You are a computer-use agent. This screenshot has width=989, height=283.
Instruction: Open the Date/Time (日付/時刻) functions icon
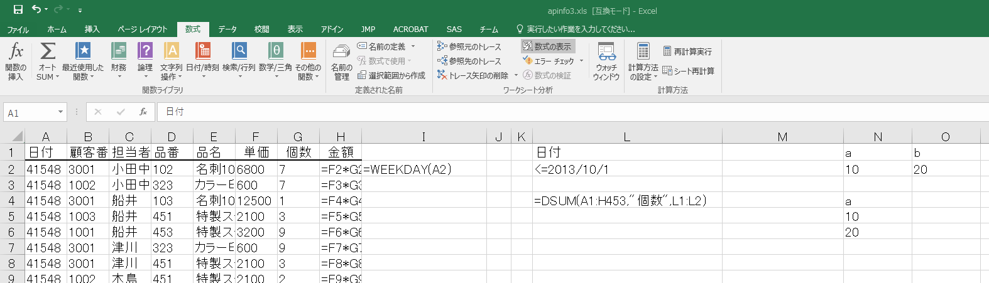202,51
